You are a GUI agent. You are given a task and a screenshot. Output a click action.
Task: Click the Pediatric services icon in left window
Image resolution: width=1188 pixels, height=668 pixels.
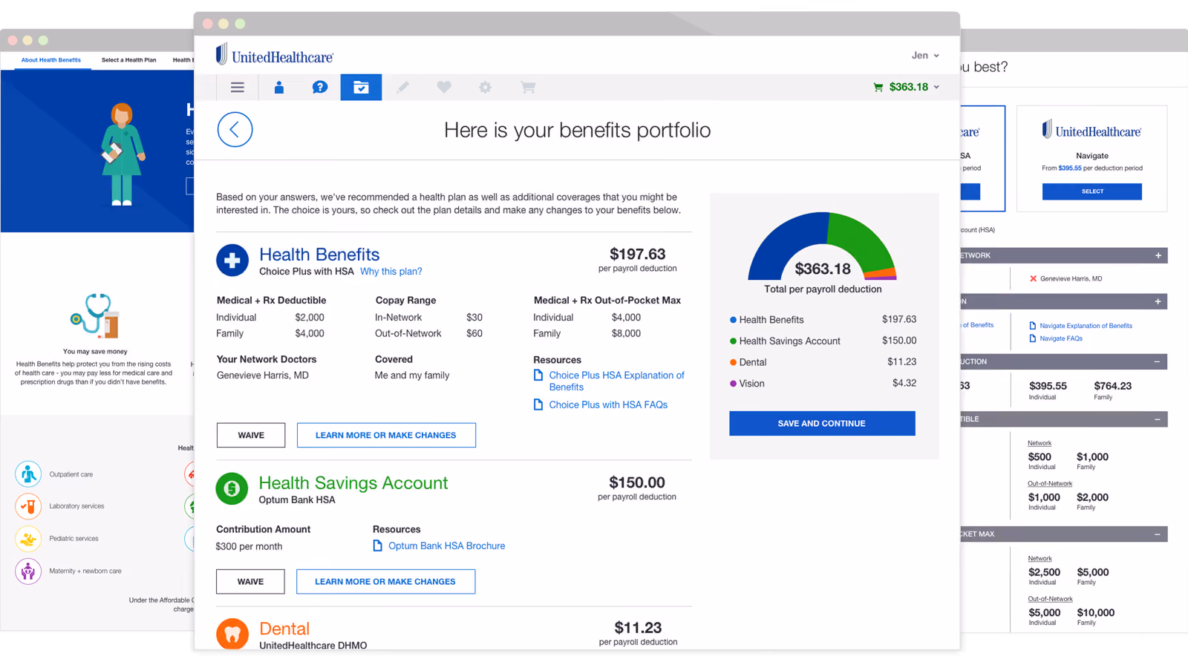pos(28,539)
